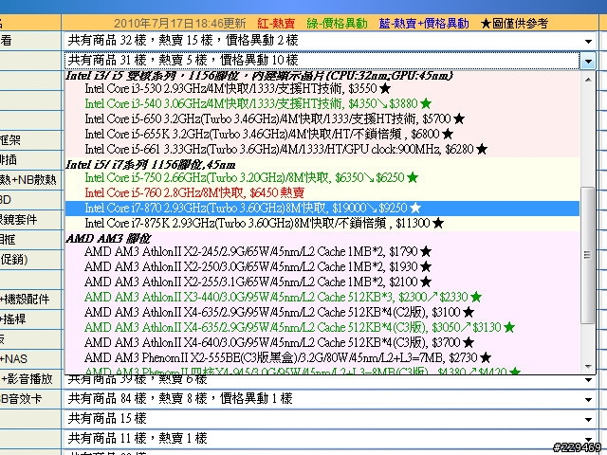Image resolution: width=607 pixels, height=455 pixels.
Task: Select Intel Core i5-750 2.66GHz $6250
Action: 322,177
